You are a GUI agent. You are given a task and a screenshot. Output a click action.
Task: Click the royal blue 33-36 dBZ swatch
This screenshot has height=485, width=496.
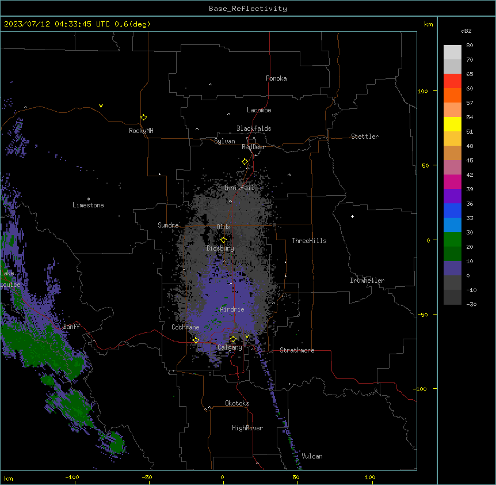(452, 210)
